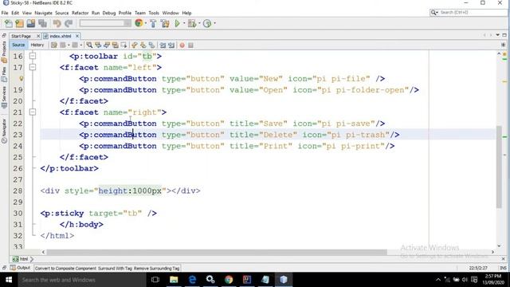
Task: Toggle the Rectangular Selection icon
Action: click(x=124, y=45)
